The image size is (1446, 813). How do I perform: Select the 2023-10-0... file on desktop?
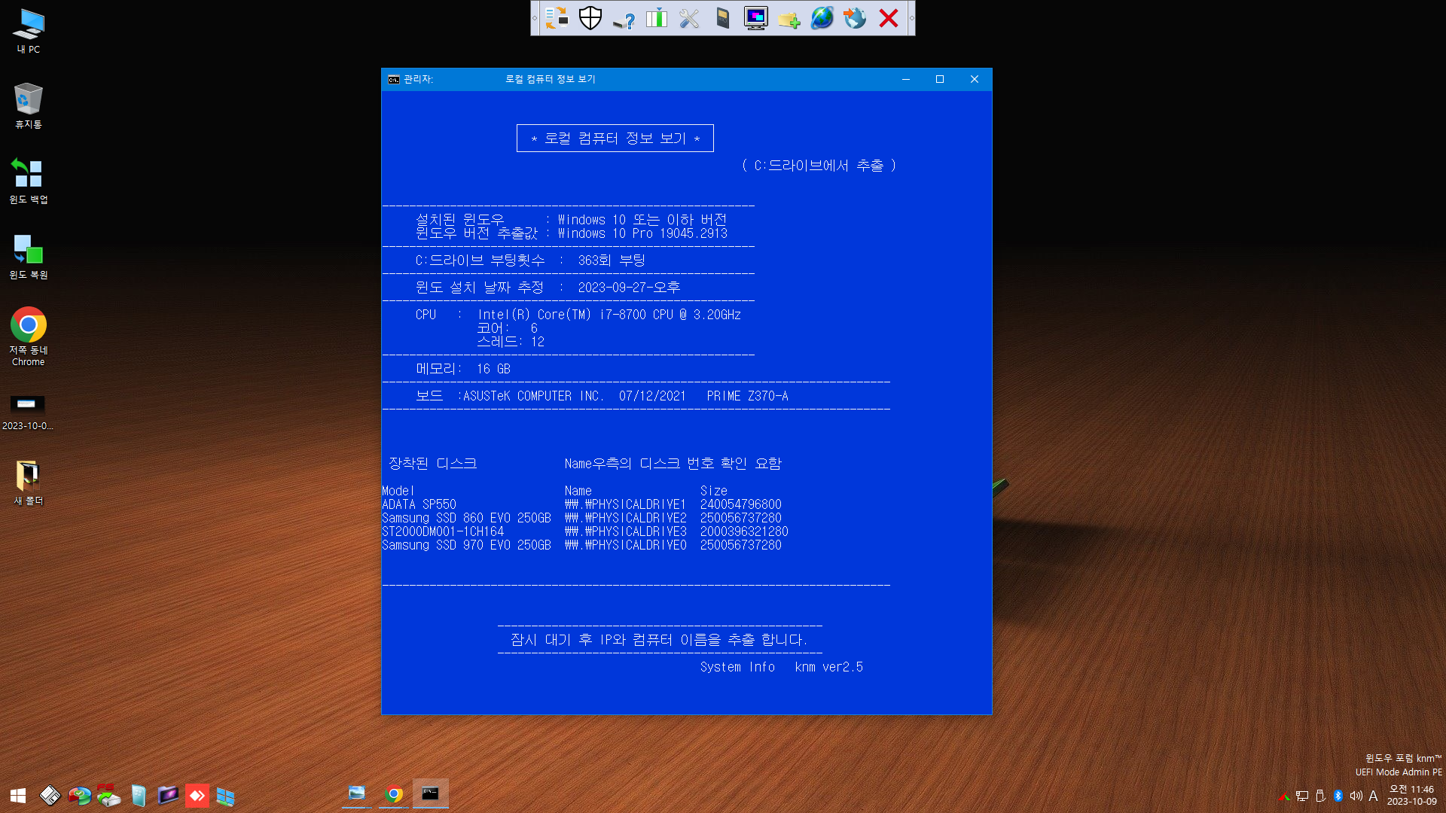[x=27, y=412]
